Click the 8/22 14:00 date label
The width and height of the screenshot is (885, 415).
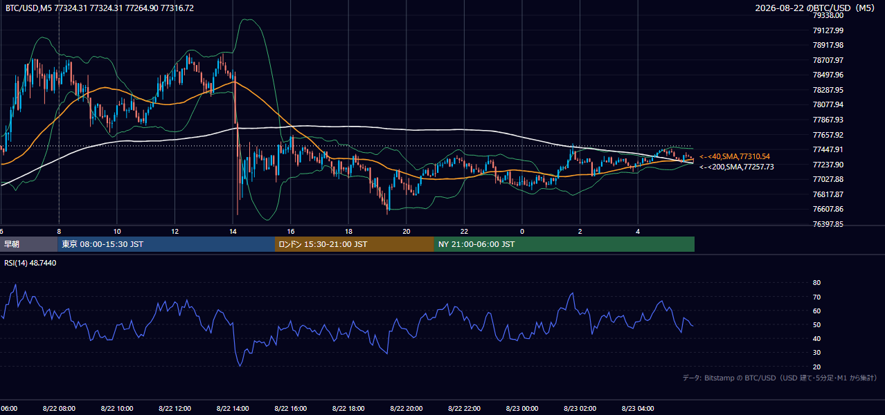pyautogui.click(x=233, y=409)
